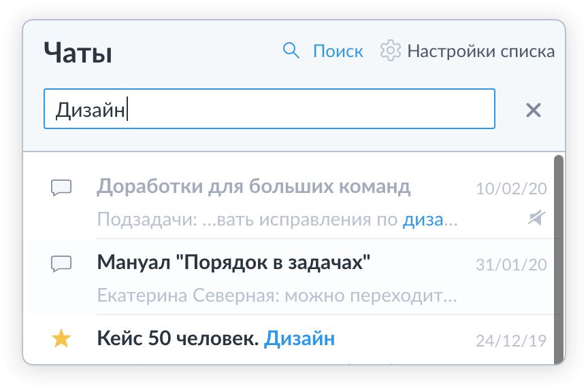The image size is (588, 390).
Task: Clear the search with the X button
Action: click(x=534, y=110)
